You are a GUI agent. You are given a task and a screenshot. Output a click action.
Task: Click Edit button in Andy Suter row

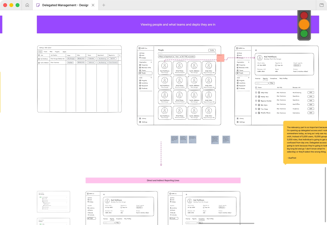(311, 92)
